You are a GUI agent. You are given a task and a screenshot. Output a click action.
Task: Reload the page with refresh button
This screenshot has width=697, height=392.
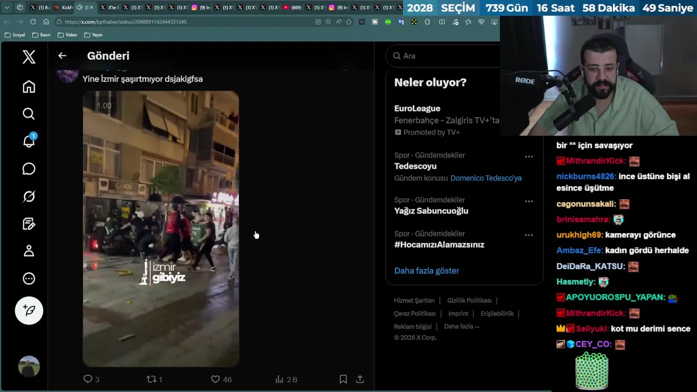coord(33,22)
